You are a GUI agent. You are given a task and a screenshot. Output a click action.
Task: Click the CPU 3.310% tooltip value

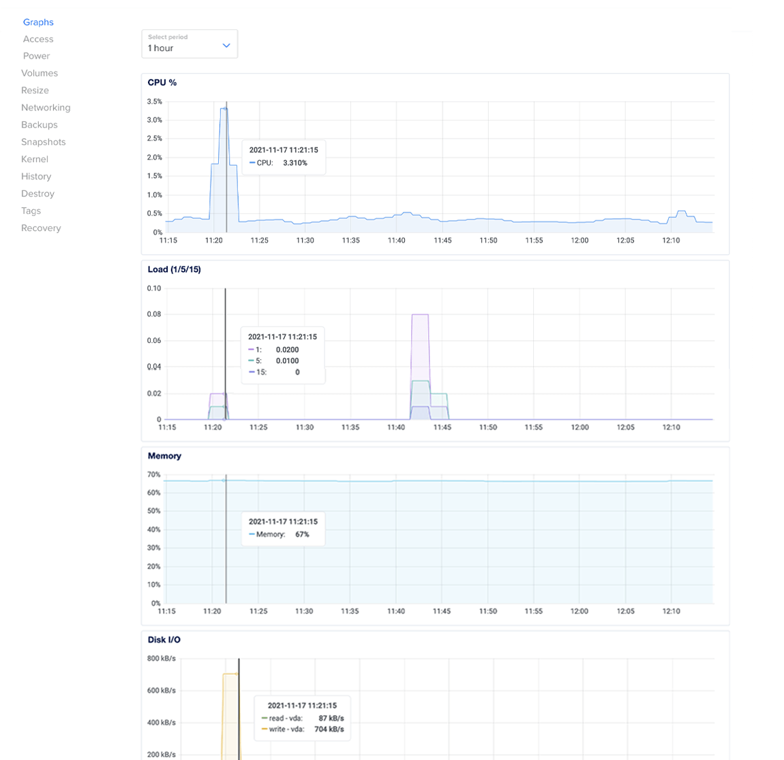[295, 163]
